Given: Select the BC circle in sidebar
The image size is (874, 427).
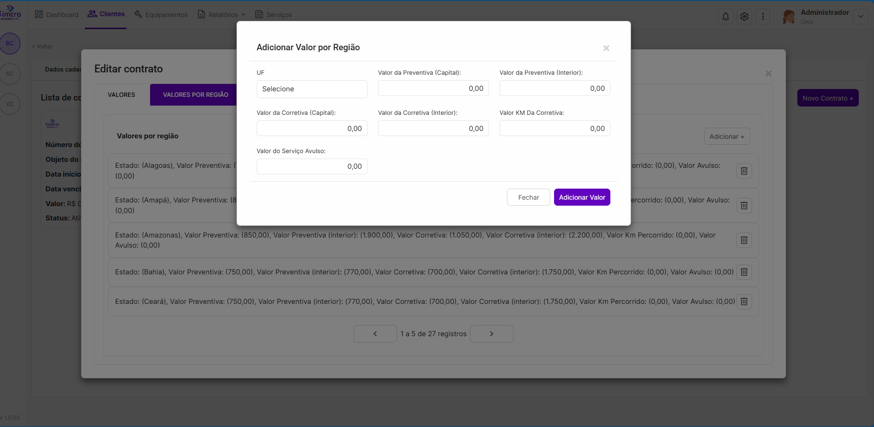Looking at the screenshot, I should pyautogui.click(x=10, y=43).
